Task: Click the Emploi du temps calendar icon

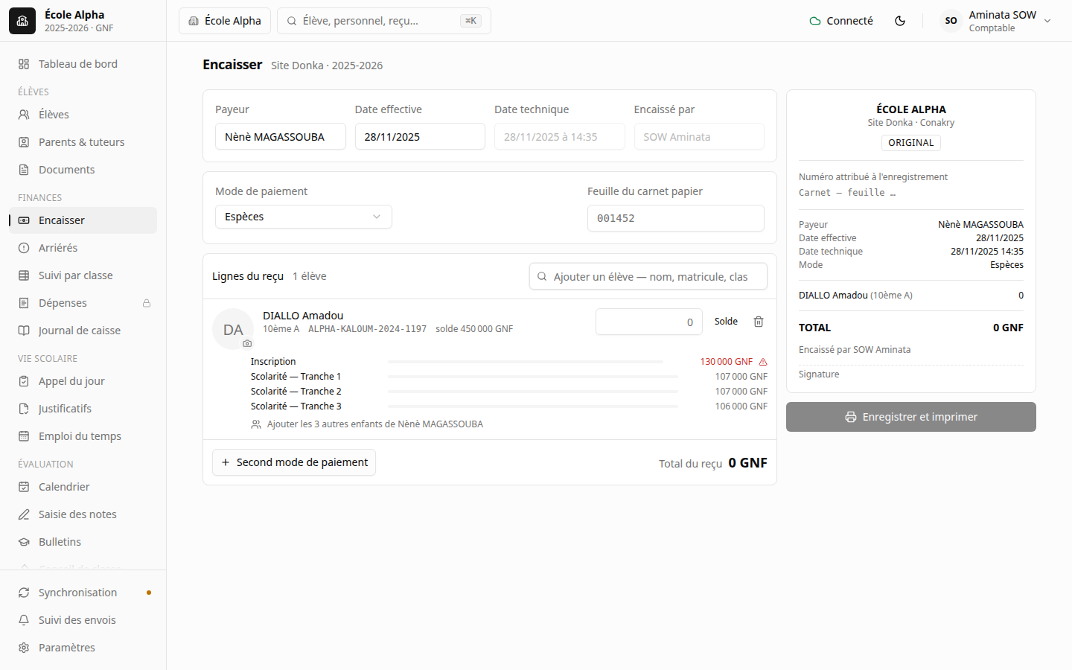Action: (24, 436)
